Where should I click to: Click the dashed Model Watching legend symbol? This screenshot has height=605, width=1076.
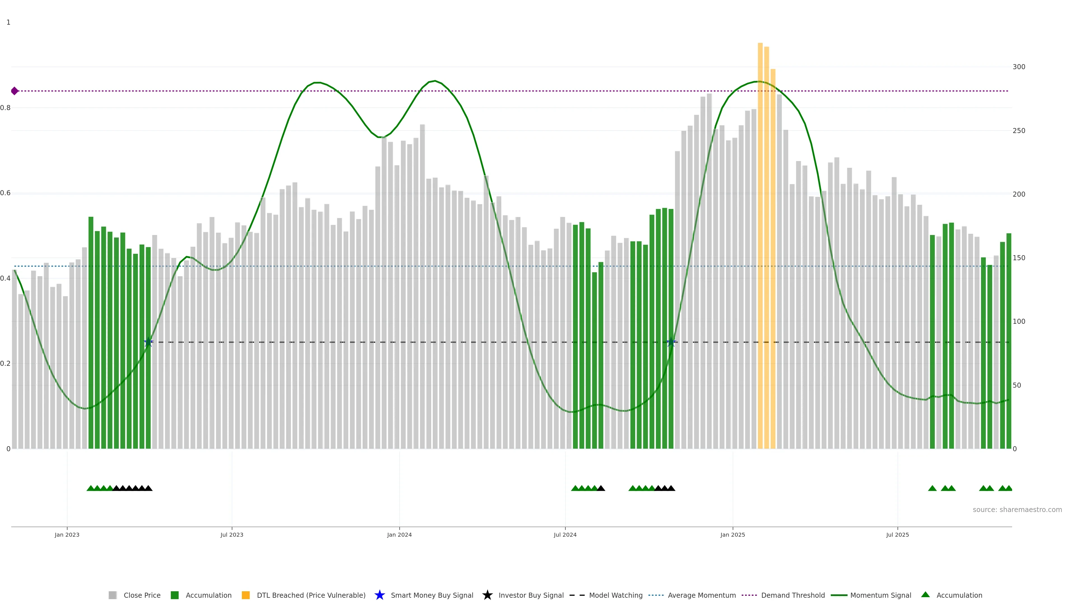(577, 595)
